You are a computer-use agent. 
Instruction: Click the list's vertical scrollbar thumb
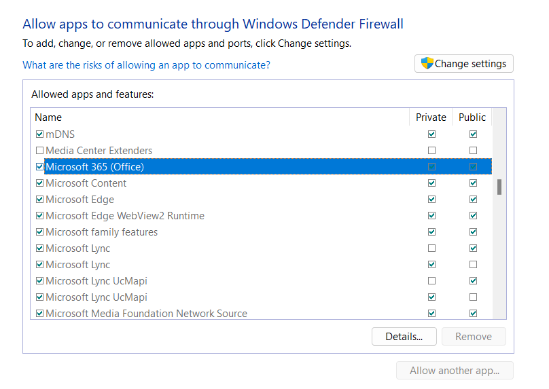coord(499,187)
